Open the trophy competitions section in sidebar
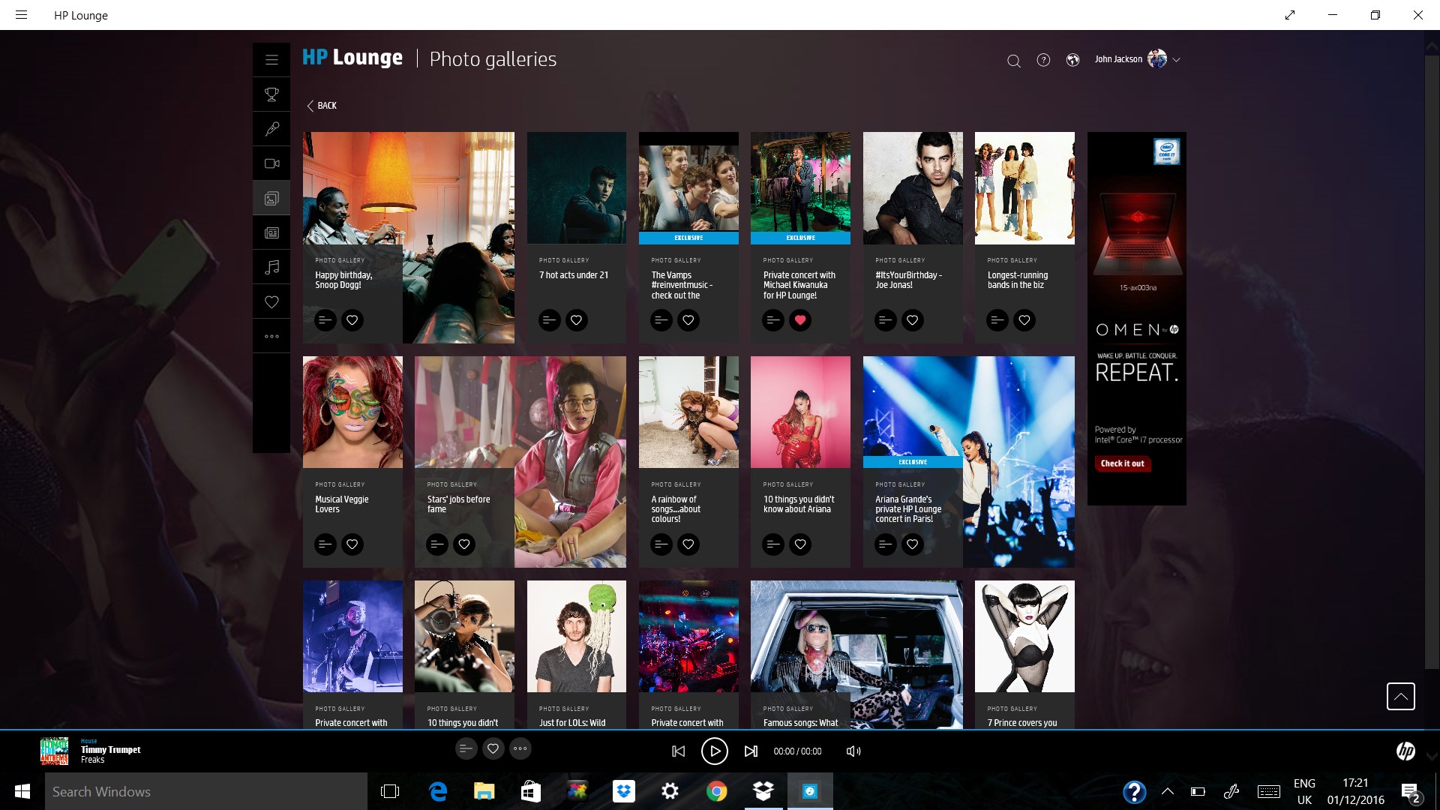 271,94
